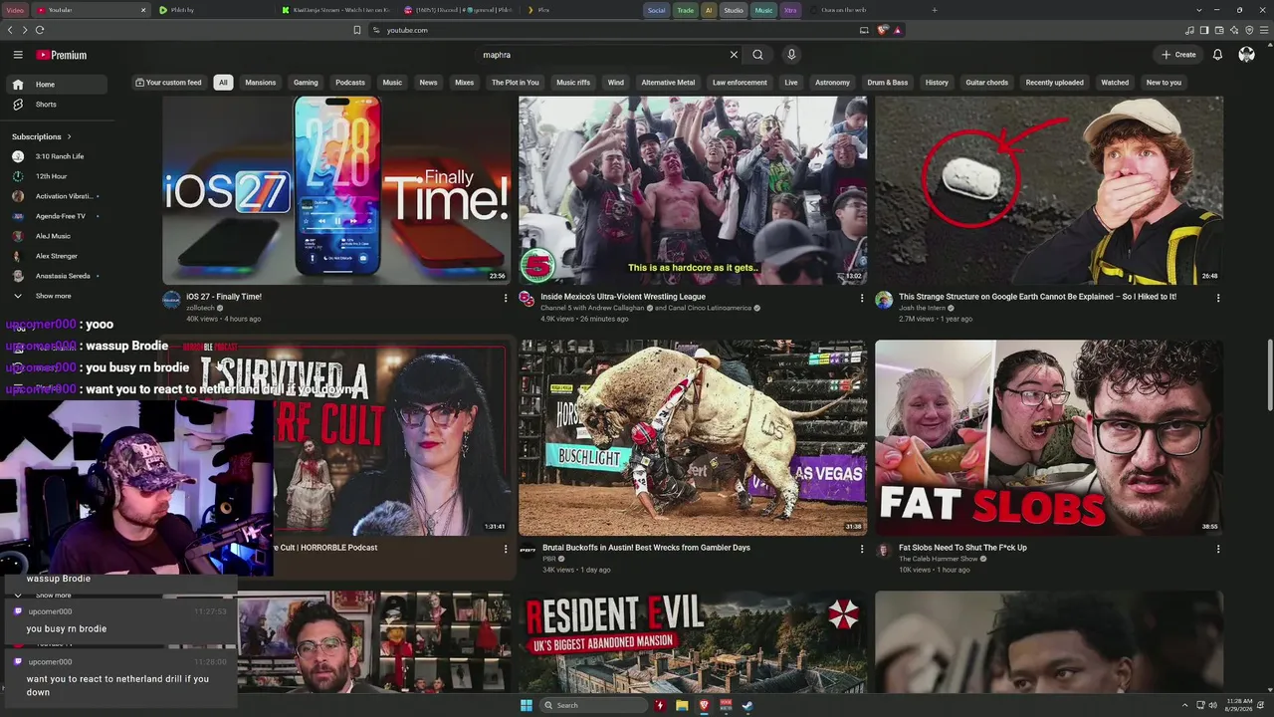The image size is (1274, 717).
Task: Select the Mixes chip
Action: coord(465,83)
